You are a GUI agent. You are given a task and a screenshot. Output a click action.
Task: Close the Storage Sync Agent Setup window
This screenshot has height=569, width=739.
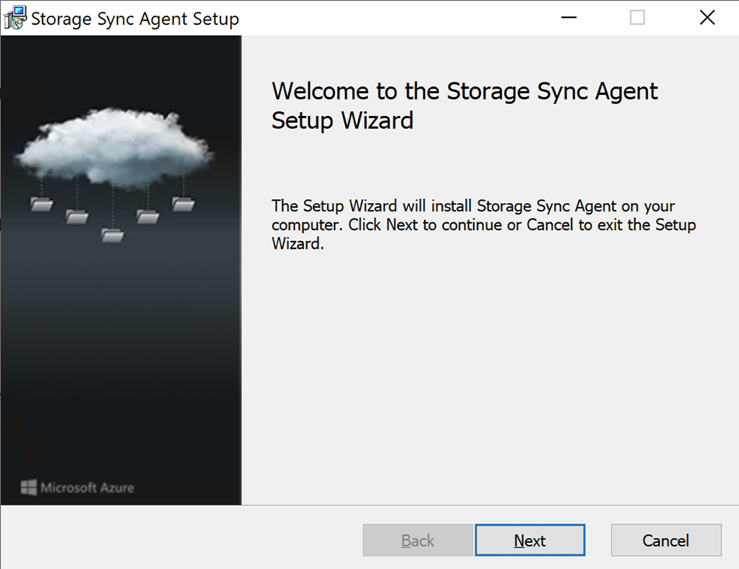(x=706, y=17)
